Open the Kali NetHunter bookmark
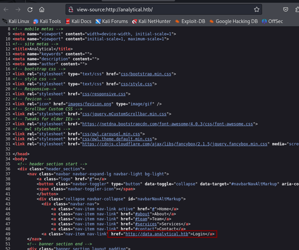299x250 pixels. tap(151, 21)
